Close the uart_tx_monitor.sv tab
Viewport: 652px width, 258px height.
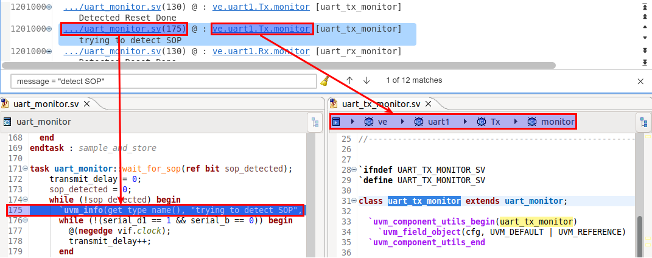[428, 104]
